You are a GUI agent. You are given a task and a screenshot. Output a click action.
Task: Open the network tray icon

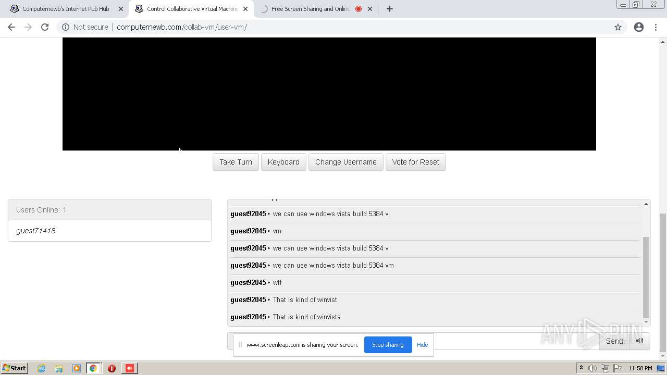pyautogui.click(x=605, y=368)
